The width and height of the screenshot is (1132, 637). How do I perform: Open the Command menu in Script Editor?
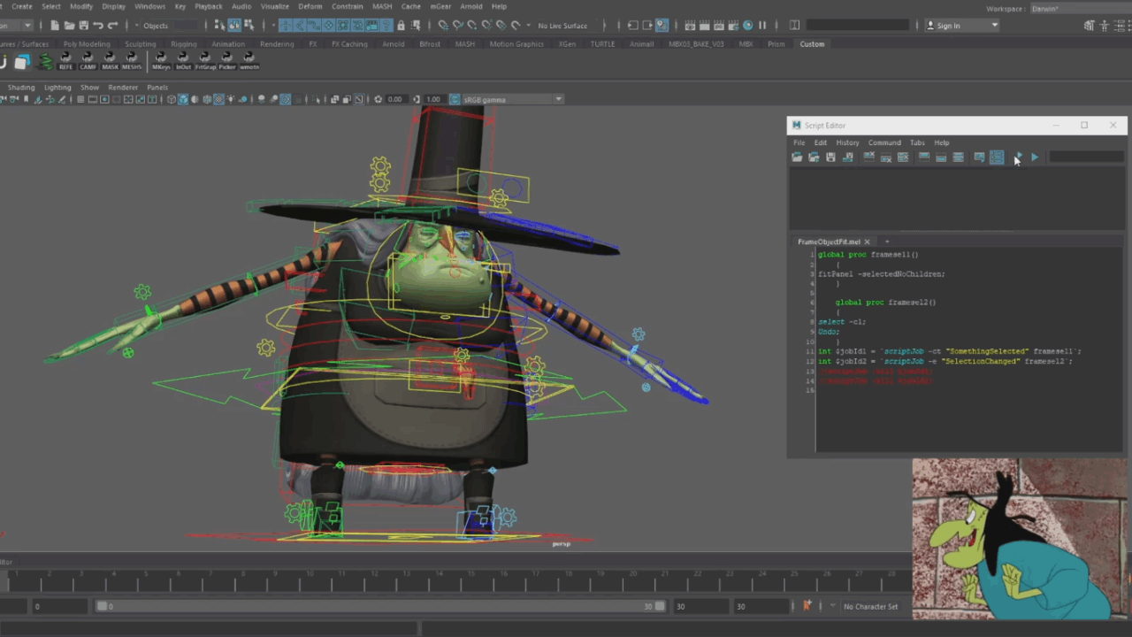point(884,142)
